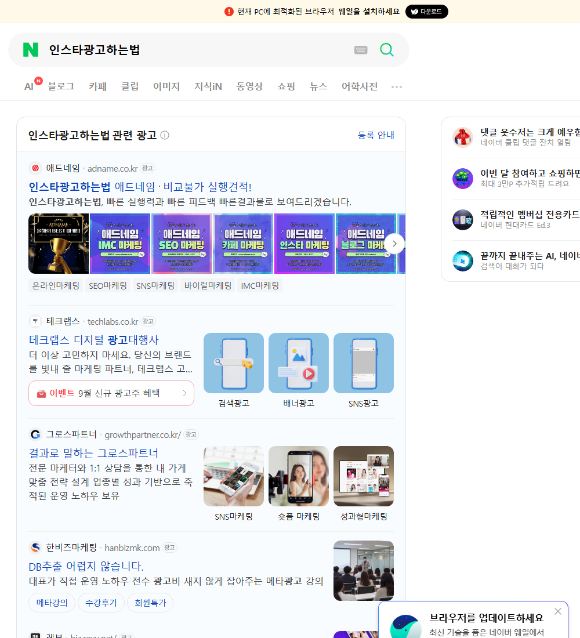The width and height of the screenshot is (580, 638).
Task: Switch to the 쇼핑 tab
Action: 286,86
